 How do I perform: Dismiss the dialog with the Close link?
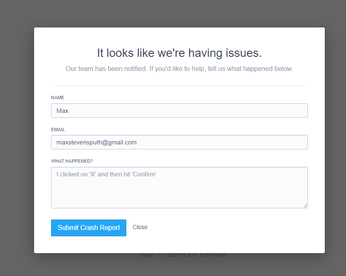[140, 227]
